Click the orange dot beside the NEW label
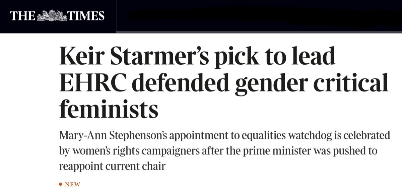Image resolution: width=402 pixels, height=192 pixels. 61,184
